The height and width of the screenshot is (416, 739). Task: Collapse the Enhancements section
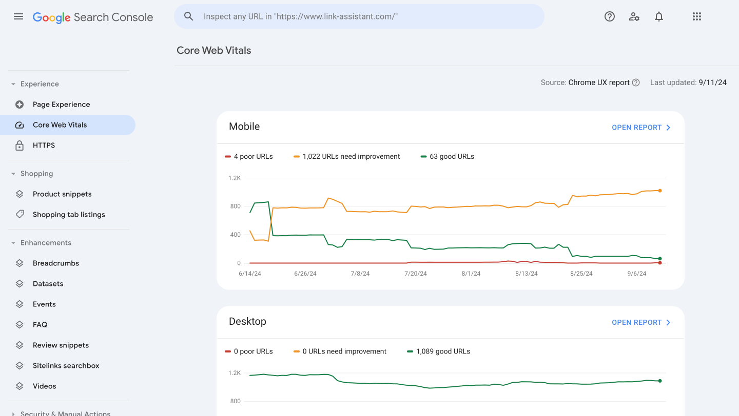[13, 243]
